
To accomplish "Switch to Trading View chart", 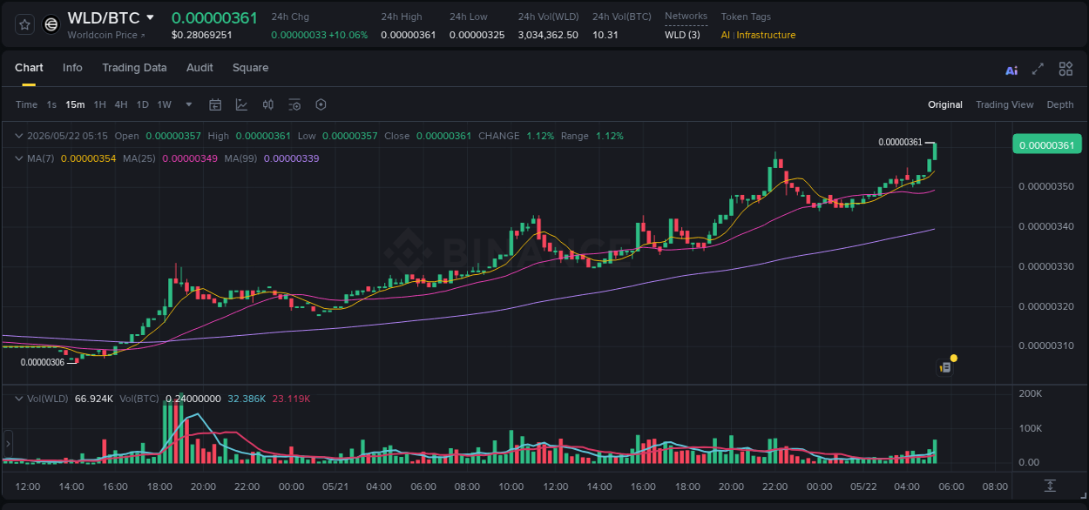I will 1004,104.
